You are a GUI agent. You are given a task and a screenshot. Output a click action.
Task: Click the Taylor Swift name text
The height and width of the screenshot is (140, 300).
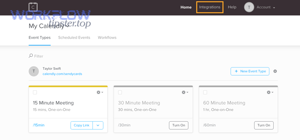52,68
